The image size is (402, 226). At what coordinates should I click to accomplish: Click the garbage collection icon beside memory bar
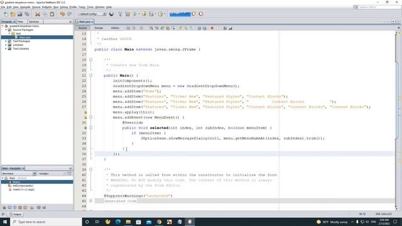click(x=194, y=14)
